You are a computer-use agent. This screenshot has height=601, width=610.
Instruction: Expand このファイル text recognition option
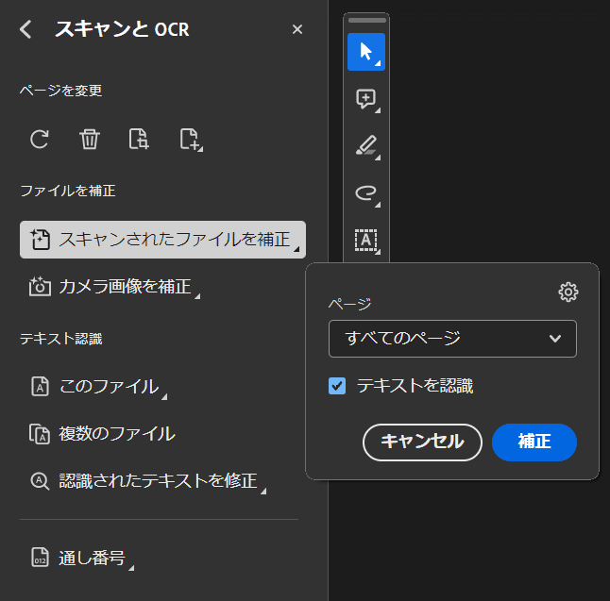pos(98,387)
